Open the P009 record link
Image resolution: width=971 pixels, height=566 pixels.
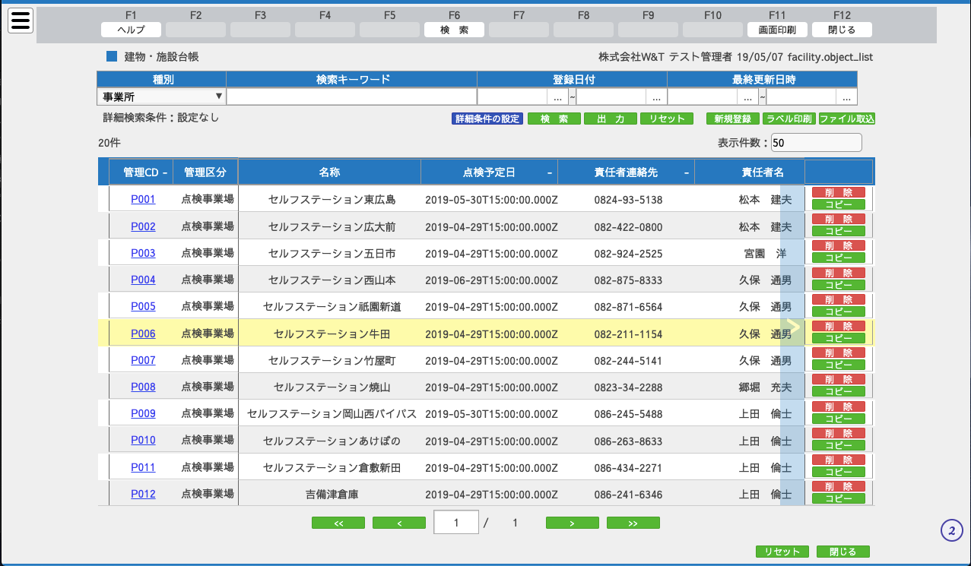(x=143, y=413)
